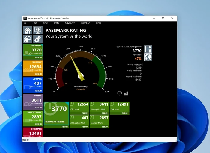Click clock icon on Memory Mark tile
This screenshot has height=153, width=210.
[92, 117]
